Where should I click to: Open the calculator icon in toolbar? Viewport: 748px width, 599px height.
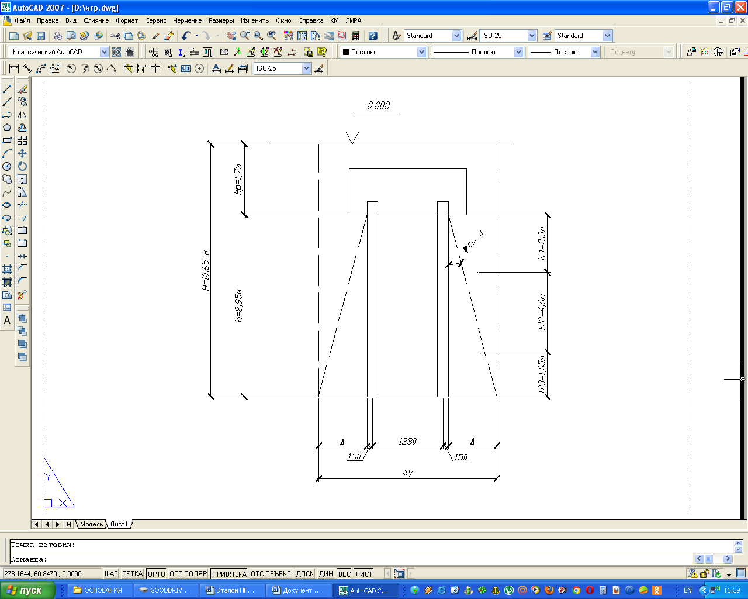tap(356, 36)
